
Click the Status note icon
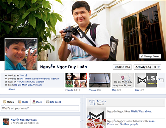5,102
